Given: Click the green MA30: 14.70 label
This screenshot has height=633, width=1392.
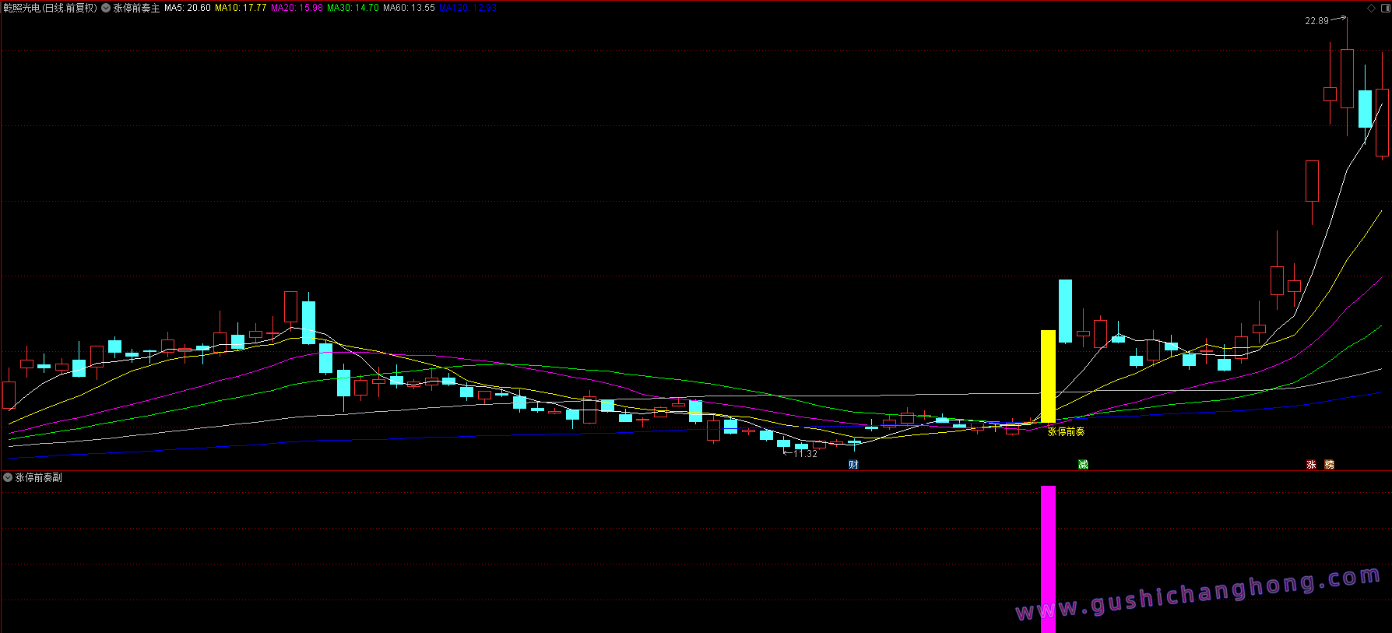Looking at the screenshot, I should (353, 8).
